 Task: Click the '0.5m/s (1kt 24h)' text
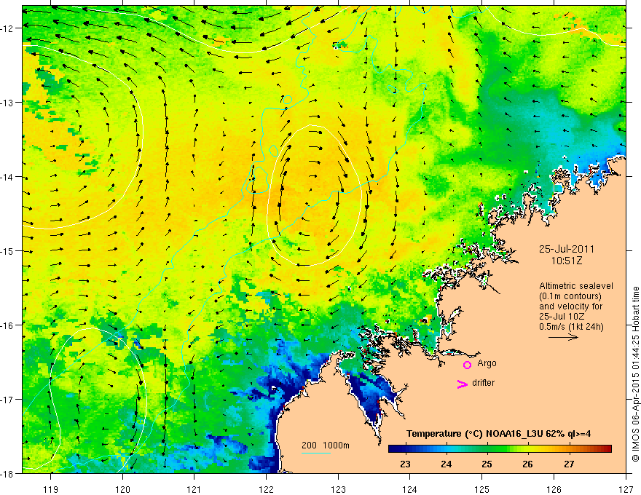571,326
